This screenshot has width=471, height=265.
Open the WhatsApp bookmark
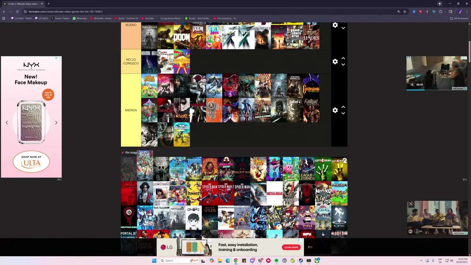(x=80, y=18)
